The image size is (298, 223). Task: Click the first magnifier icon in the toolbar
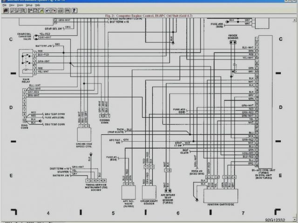(x=13, y=10)
